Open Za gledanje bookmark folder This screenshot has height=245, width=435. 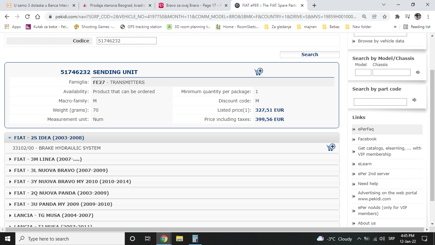278,27
